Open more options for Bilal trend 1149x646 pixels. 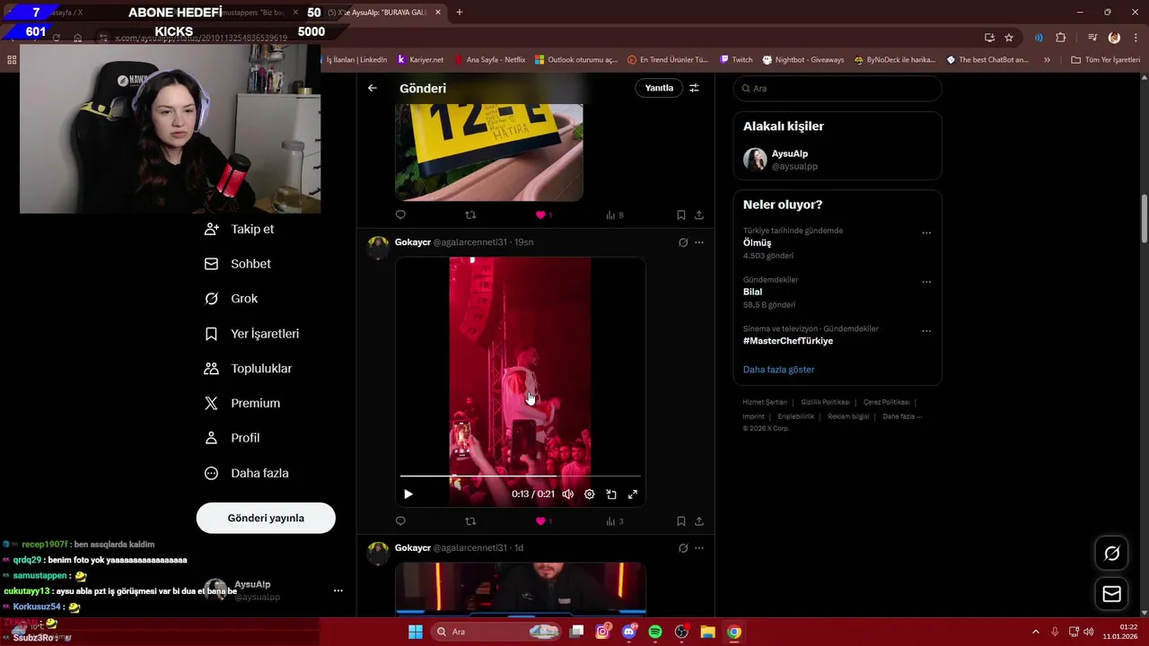tap(926, 282)
